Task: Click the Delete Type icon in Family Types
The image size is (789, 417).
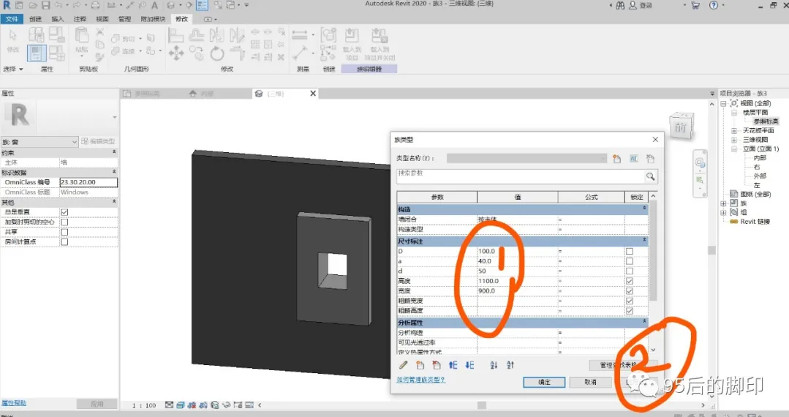Action: 650,159
